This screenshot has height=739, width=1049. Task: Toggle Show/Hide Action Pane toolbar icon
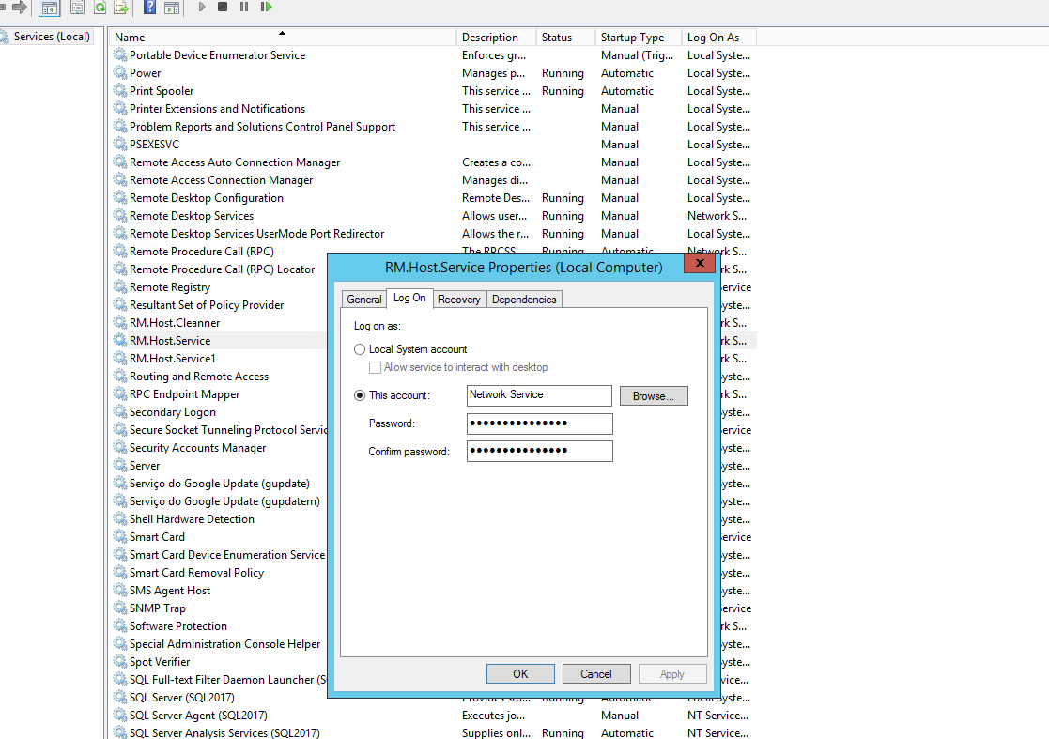172,8
